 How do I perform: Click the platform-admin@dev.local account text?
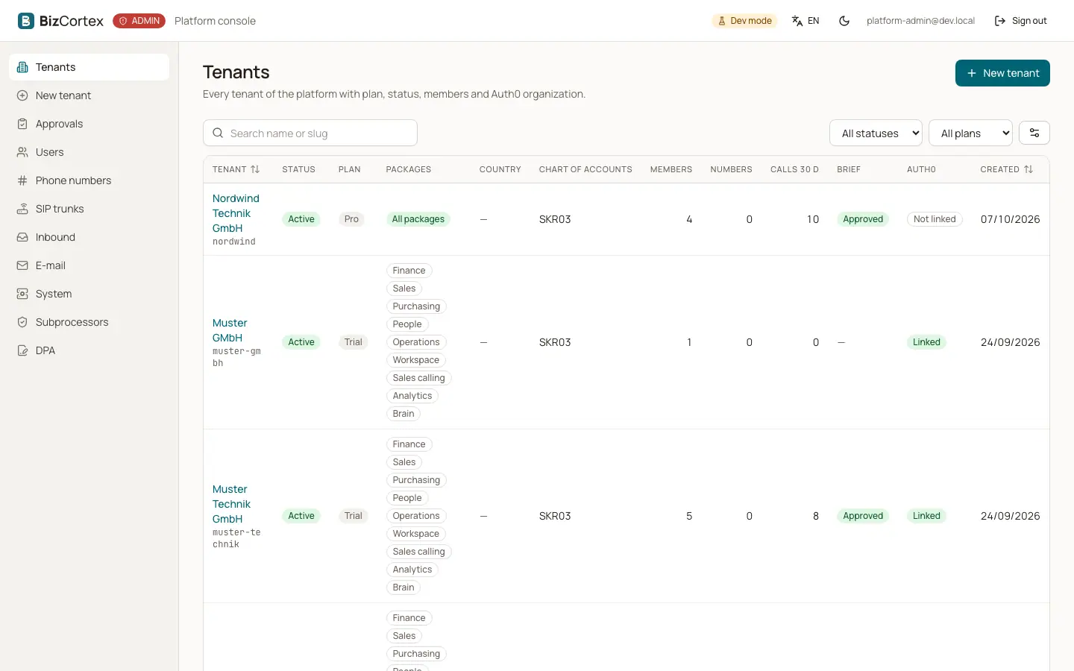click(x=920, y=21)
